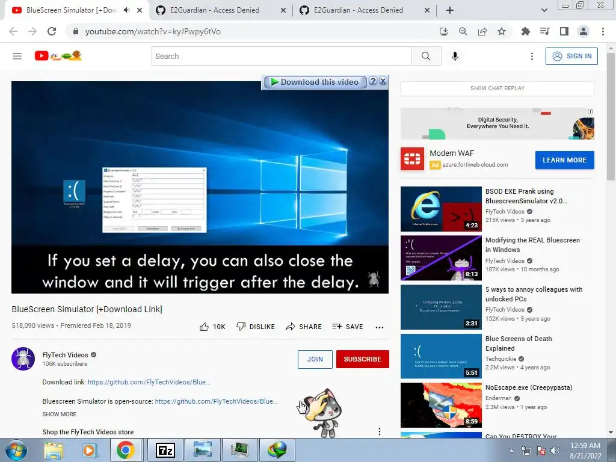The width and height of the screenshot is (616, 462).
Task: Go forward with the browser forward arrow
Action: click(x=32, y=31)
